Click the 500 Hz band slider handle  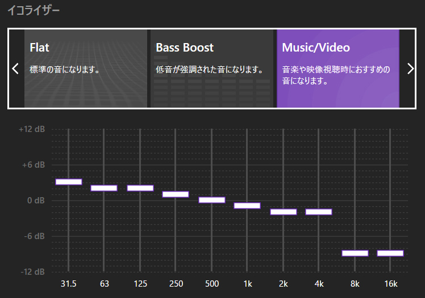point(212,200)
